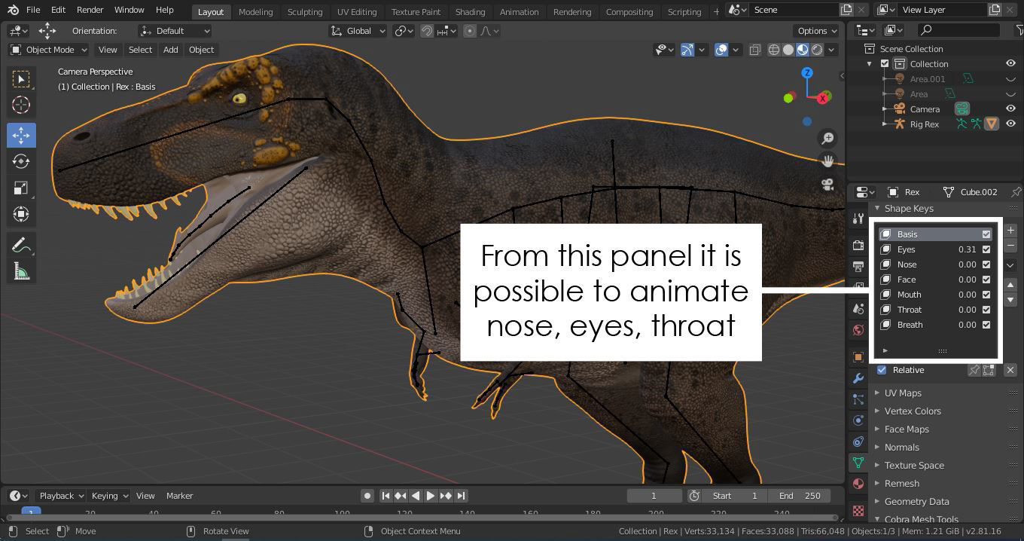The height and width of the screenshot is (541, 1024).
Task: Add a new shape key with plus
Action: click(x=1010, y=231)
